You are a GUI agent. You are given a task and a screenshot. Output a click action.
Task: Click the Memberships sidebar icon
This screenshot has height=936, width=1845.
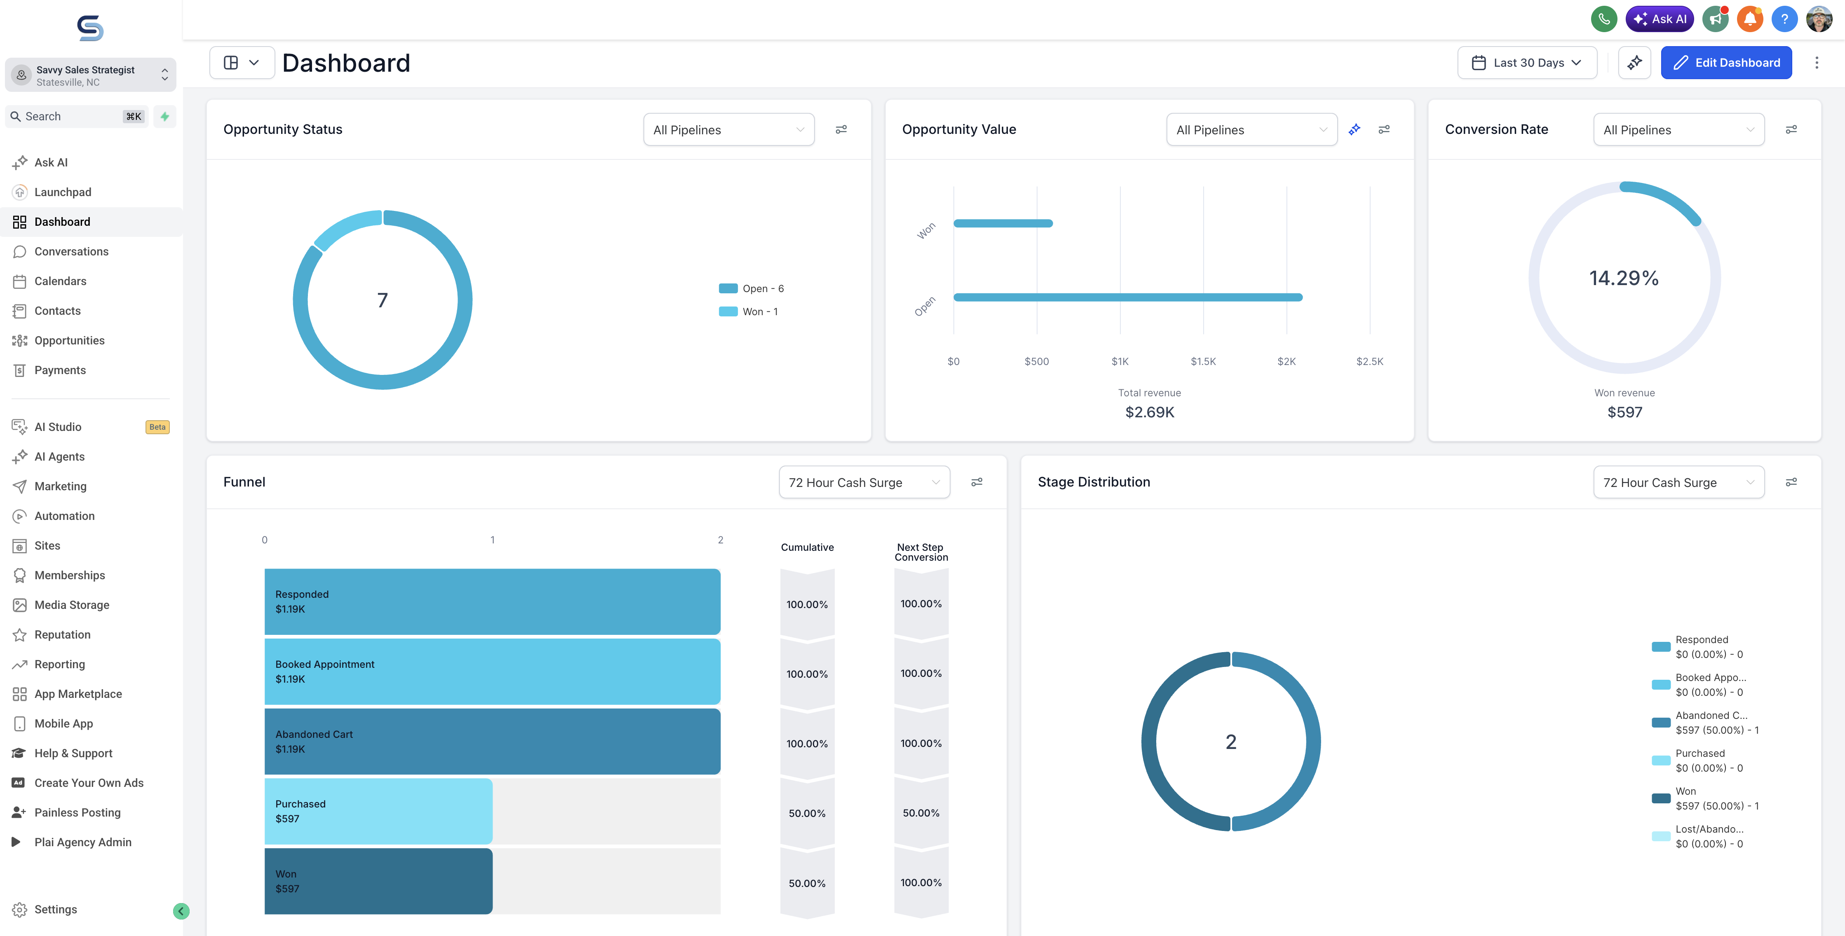point(19,576)
